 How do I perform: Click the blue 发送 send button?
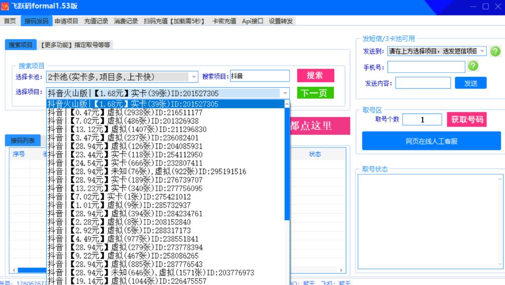470,83
